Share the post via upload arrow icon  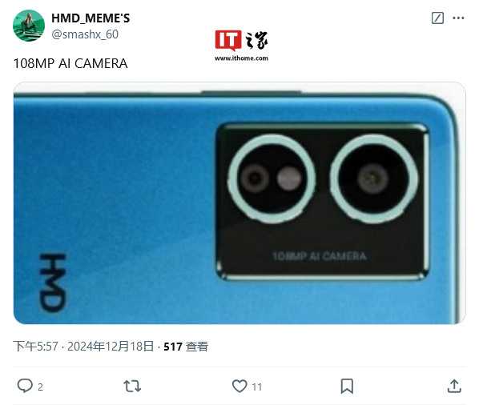(x=454, y=386)
